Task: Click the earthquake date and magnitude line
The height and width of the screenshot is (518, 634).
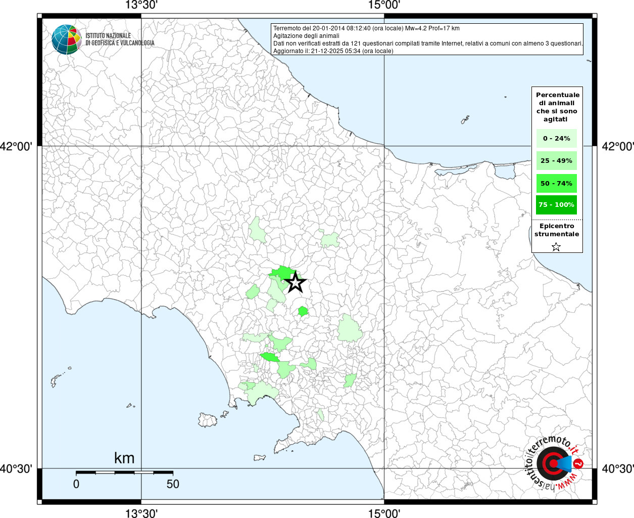Action: [366, 28]
